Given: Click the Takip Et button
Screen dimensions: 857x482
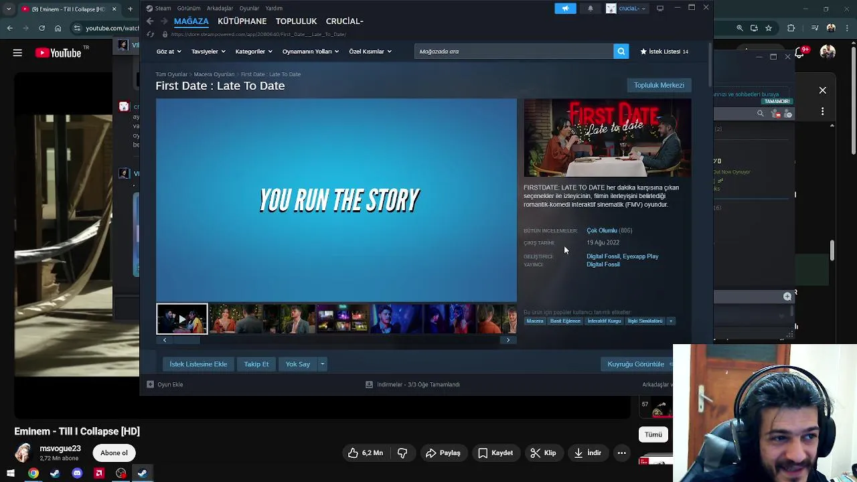Looking at the screenshot, I should 256,364.
